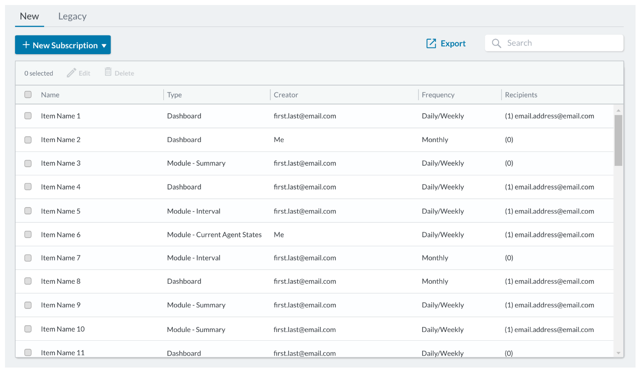This screenshot has height=373, width=641.
Task: Select the Item Name 8 checkbox
Action: pos(28,281)
